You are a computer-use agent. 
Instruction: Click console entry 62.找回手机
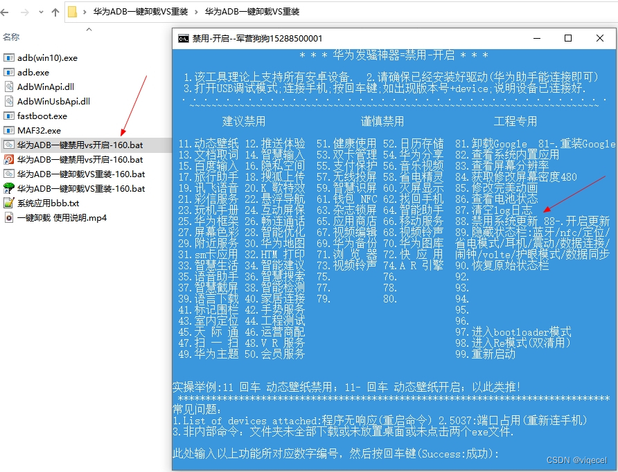tap(414, 199)
